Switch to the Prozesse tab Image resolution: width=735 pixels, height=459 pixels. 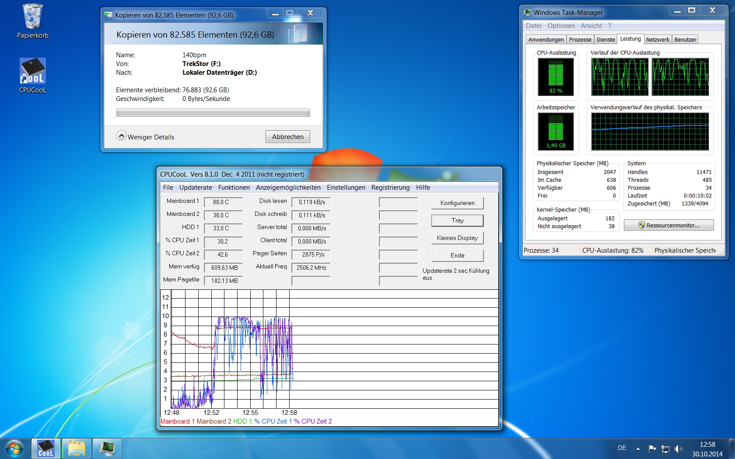point(580,40)
